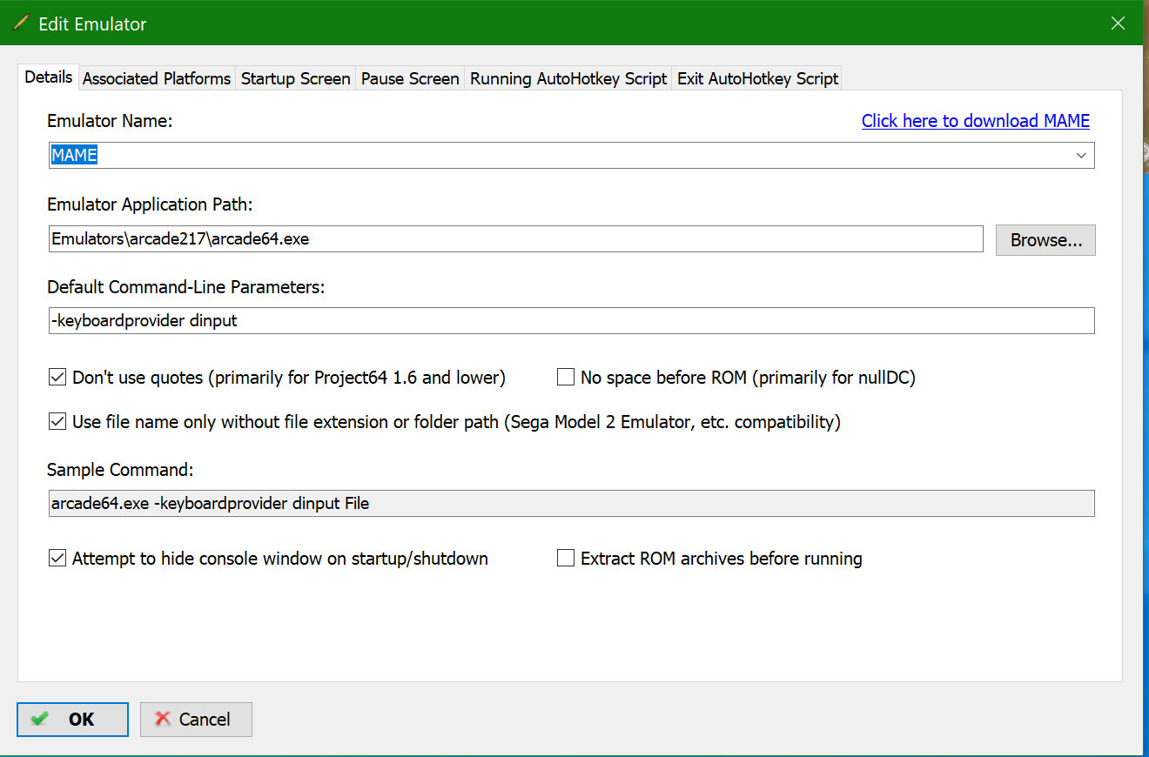Screen dimensions: 1149x757
Task: Select the Exit AutoHotkey Script tab
Action: [x=757, y=78]
